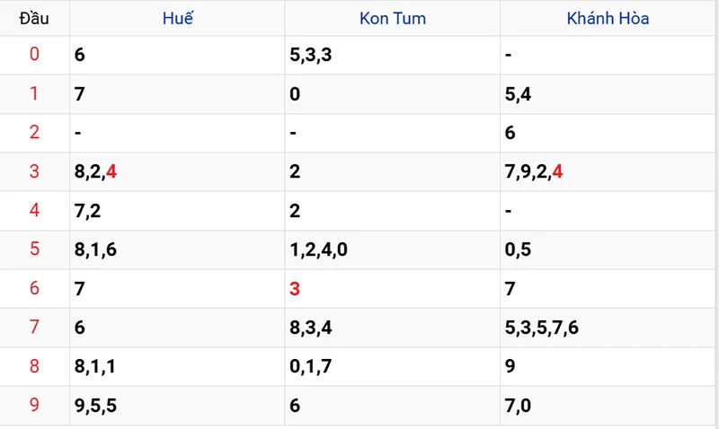Open the Kon Tum column header link
The image size is (719, 429).
[x=393, y=18]
